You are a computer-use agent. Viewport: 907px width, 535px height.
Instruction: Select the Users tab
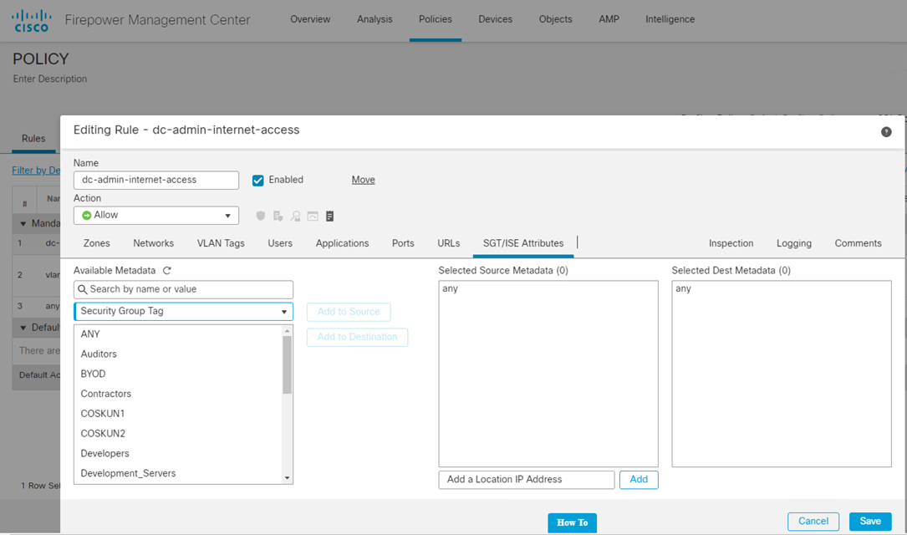tap(280, 243)
